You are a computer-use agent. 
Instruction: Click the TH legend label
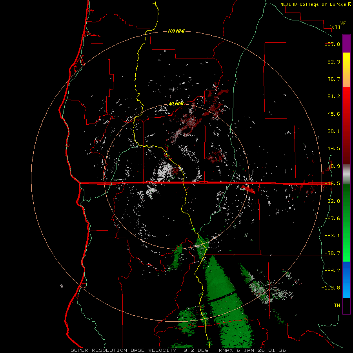pos(337,306)
